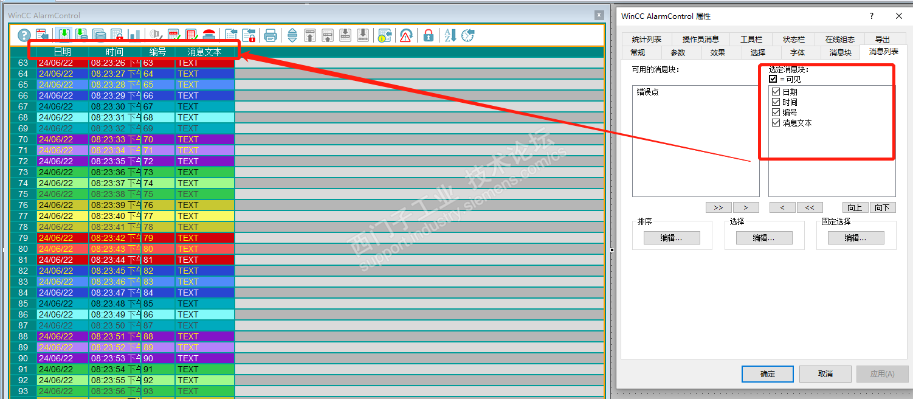Click the single > add button
The width and height of the screenshot is (913, 399).
[746, 207]
